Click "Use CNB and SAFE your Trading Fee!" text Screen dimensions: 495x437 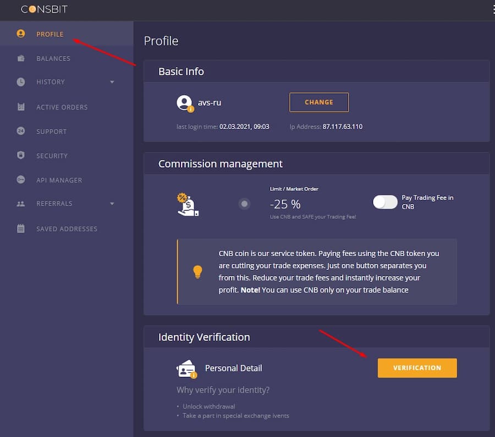(x=313, y=217)
